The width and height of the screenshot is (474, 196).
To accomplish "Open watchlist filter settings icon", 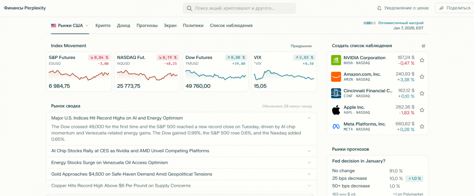I will [x=424, y=46].
